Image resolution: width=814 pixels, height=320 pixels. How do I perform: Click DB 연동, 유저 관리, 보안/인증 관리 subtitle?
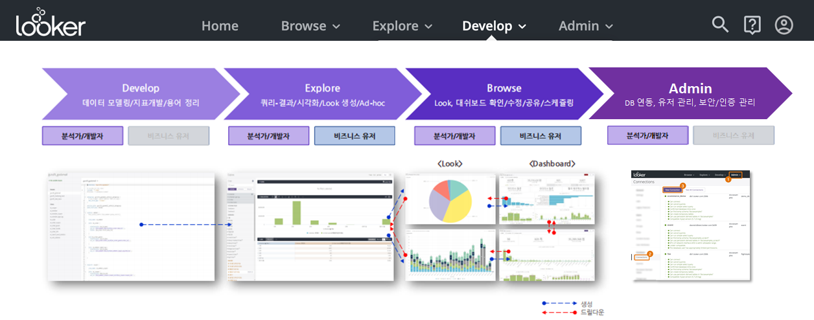(690, 102)
